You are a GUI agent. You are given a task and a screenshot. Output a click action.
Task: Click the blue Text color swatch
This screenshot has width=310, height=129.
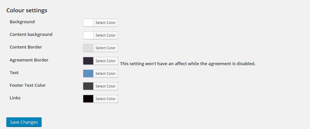pyautogui.click(x=88, y=73)
